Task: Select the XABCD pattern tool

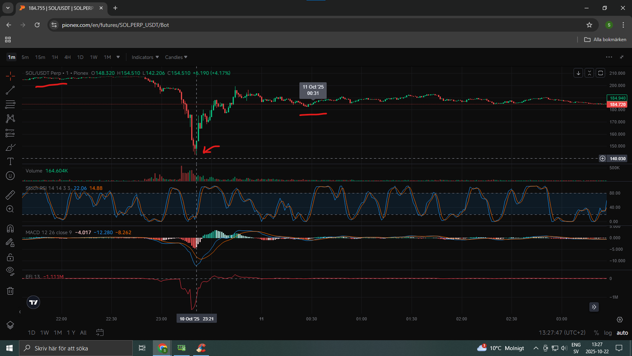Action: pos(10,119)
